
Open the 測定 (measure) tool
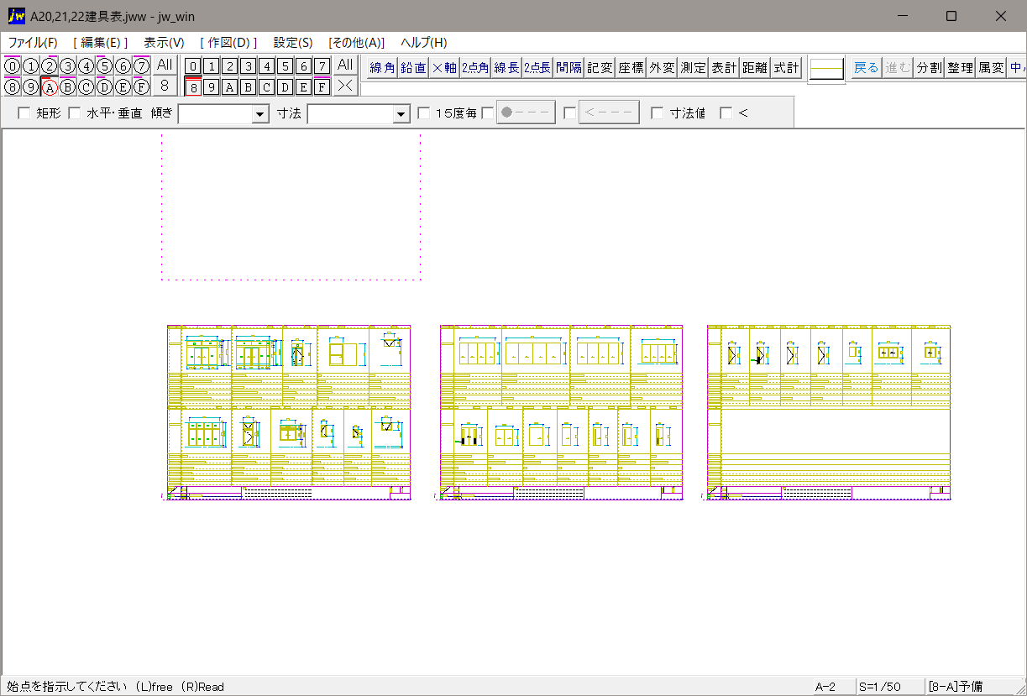[693, 68]
